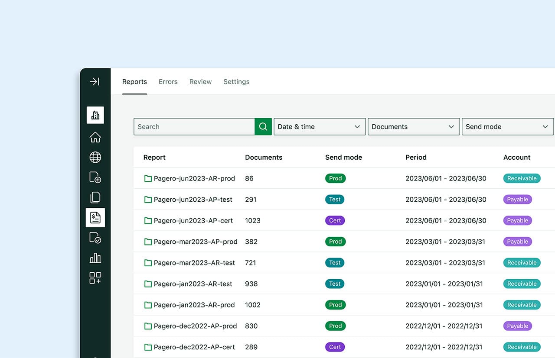Screen dimensions: 555x358
Task: Click the Documents column header
Action: (264, 157)
